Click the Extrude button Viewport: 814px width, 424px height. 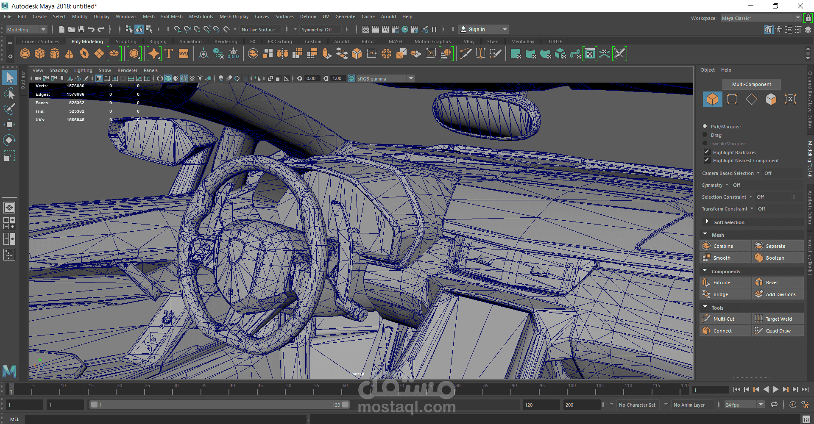(x=721, y=283)
